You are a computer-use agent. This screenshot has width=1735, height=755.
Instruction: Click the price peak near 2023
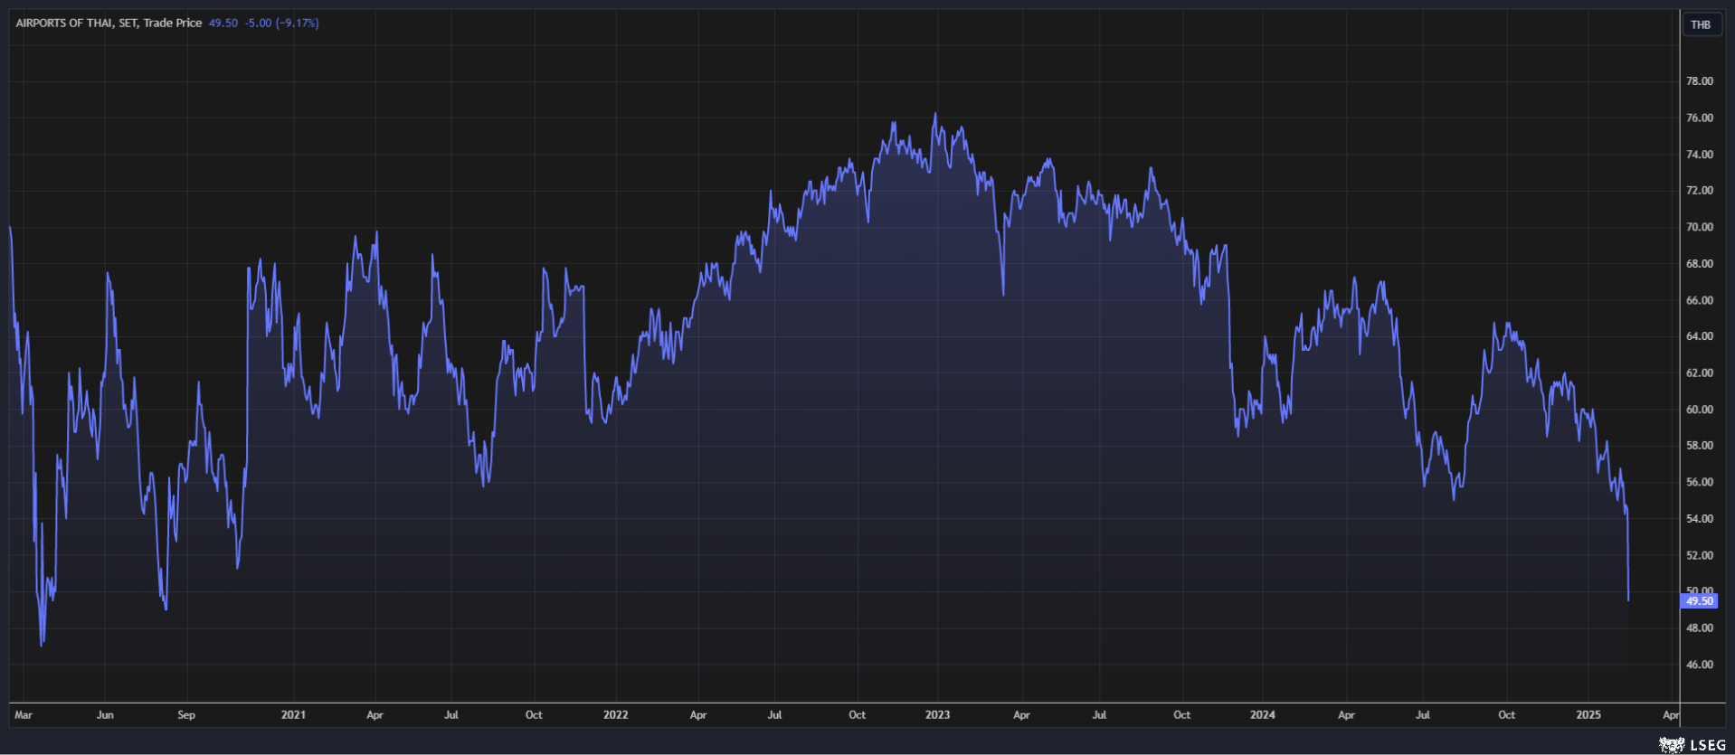coord(935,114)
